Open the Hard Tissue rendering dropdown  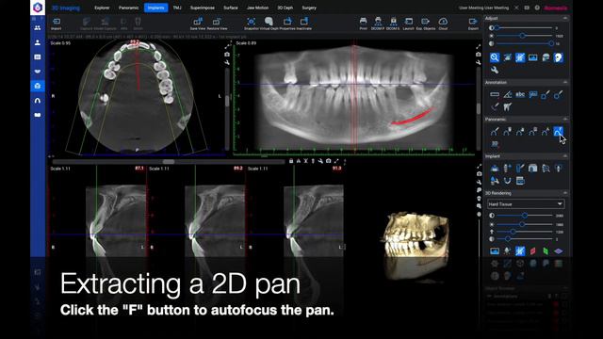point(526,204)
